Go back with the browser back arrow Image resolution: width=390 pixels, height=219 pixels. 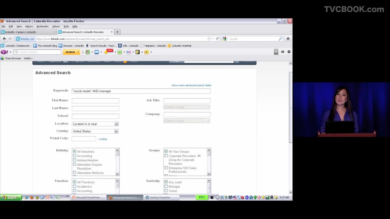(x=4, y=39)
